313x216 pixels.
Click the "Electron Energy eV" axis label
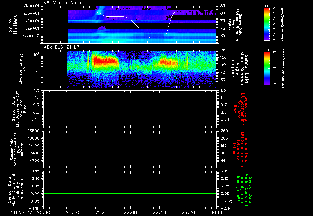pos(21,69)
